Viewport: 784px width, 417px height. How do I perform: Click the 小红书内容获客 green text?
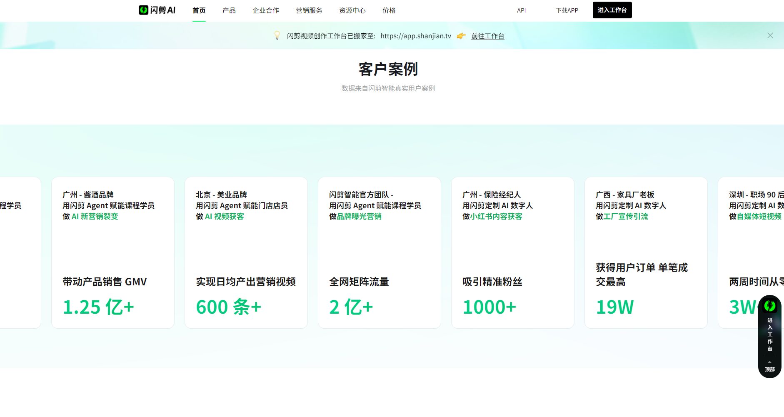[x=496, y=216]
